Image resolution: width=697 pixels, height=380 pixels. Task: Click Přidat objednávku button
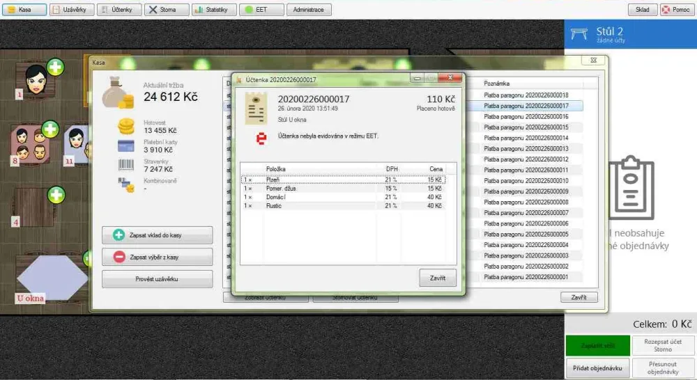point(598,368)
